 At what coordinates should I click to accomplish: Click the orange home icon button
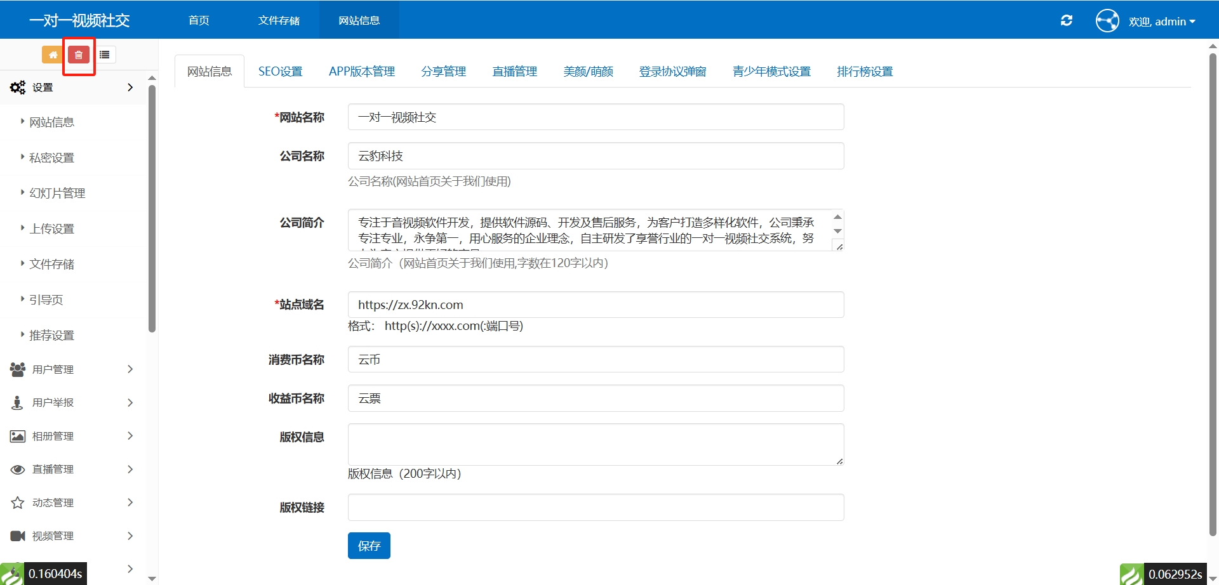[x=53, y=55]
